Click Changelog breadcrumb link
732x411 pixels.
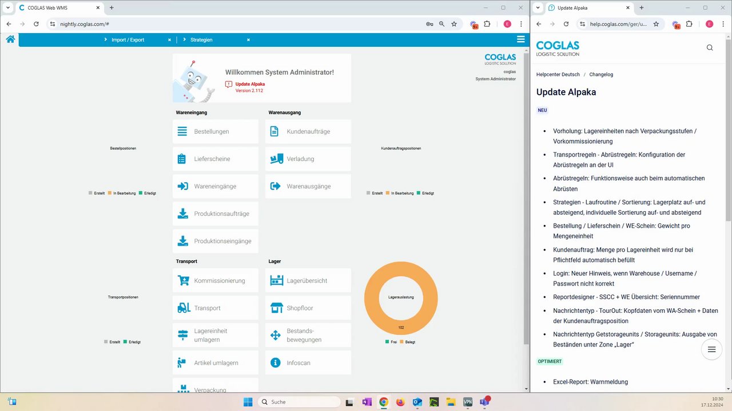[601, 74]
